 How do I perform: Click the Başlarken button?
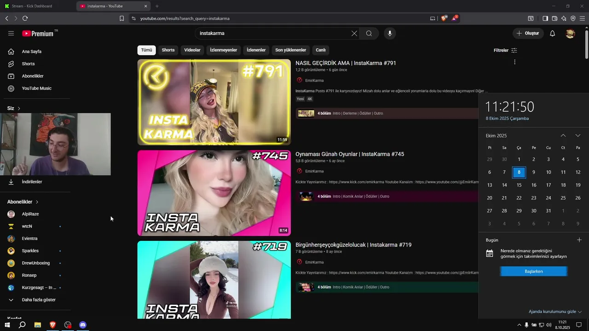[x=534, y=272]
